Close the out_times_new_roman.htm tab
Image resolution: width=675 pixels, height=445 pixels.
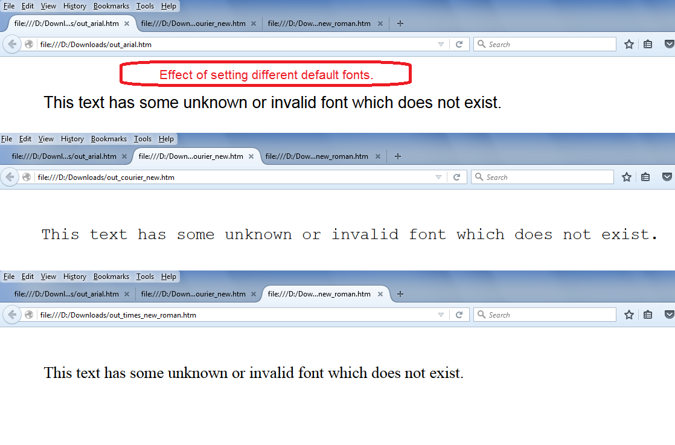(x=380, y=294)
